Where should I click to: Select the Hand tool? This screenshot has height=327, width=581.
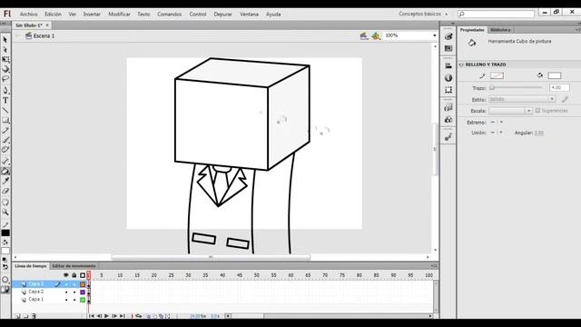coord(5,203)
